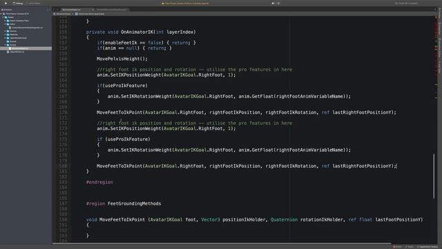Open the Debug configuration dropdown
Screen dimensions: 442x249
point(18,3)
